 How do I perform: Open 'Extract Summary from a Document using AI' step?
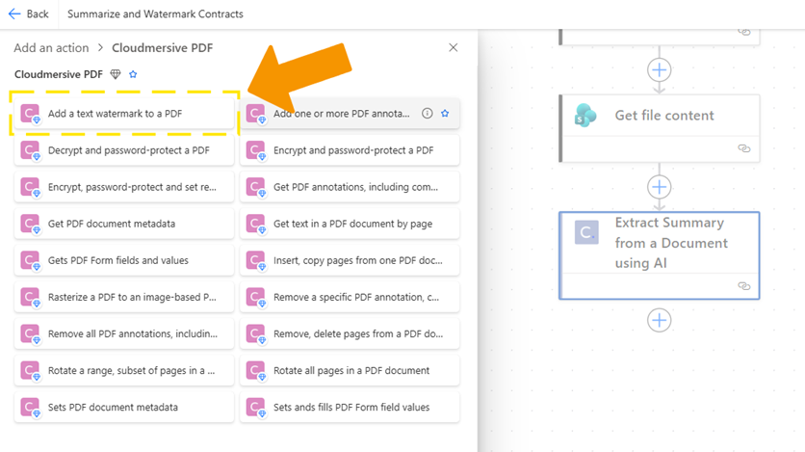(660, 255)
